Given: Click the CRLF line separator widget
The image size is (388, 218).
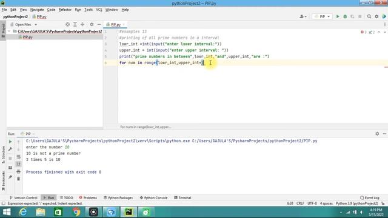Looking at the screenshot, I should tap(300, 203).
